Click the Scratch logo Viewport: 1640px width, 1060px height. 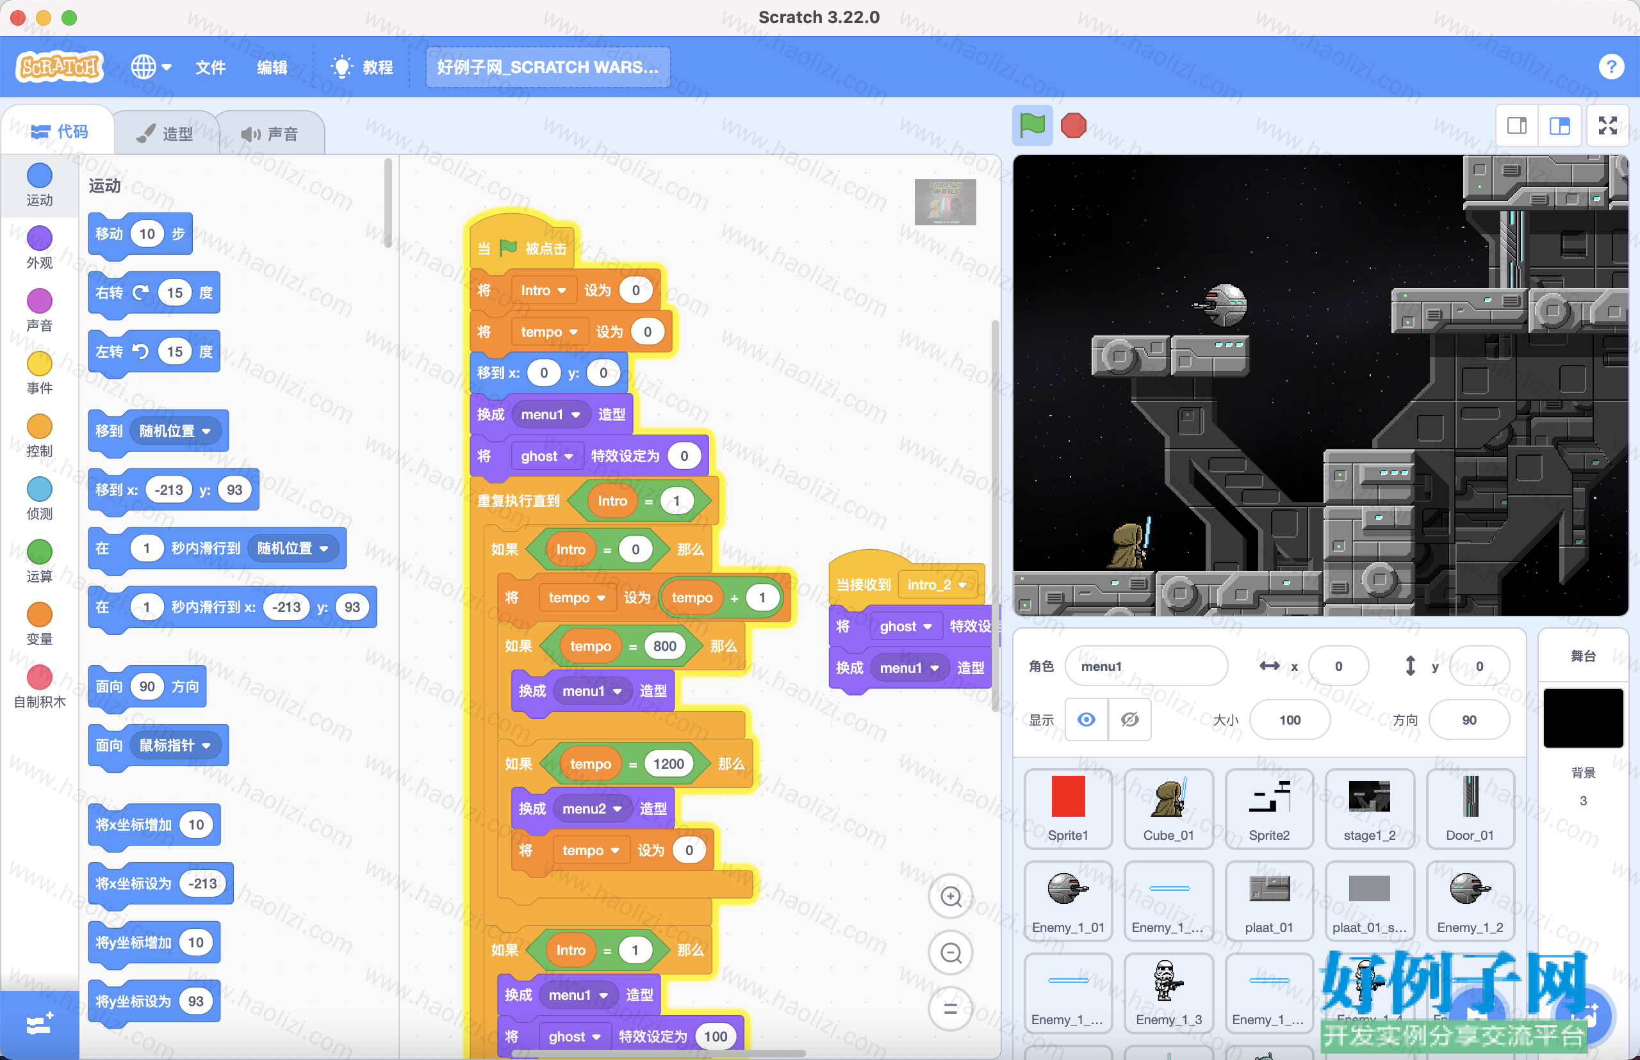pos(59,67)
